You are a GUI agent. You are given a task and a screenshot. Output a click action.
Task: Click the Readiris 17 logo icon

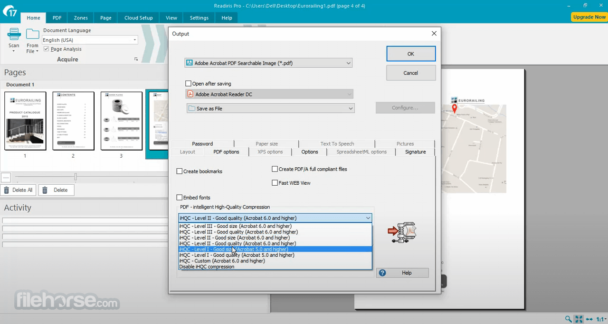[x=10, y=11]
